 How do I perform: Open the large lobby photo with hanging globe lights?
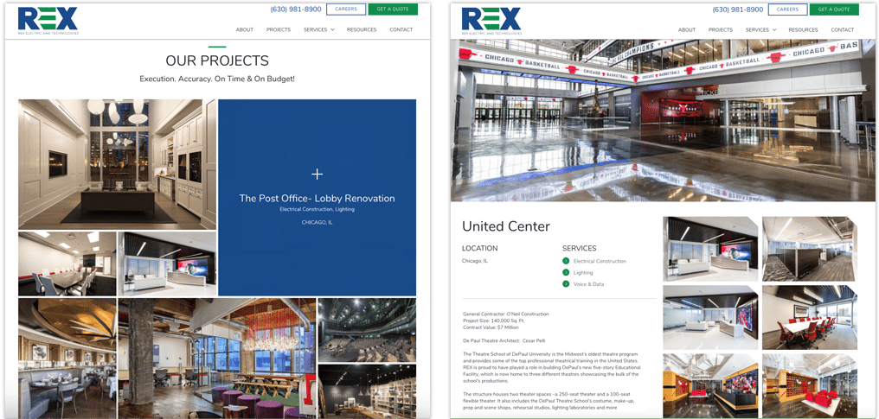pyautogui.click(x=111, y=163)
